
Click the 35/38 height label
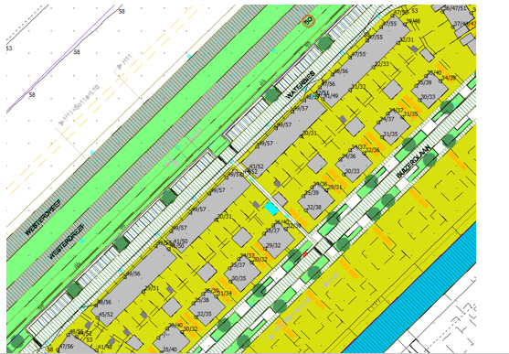point(202,300)
